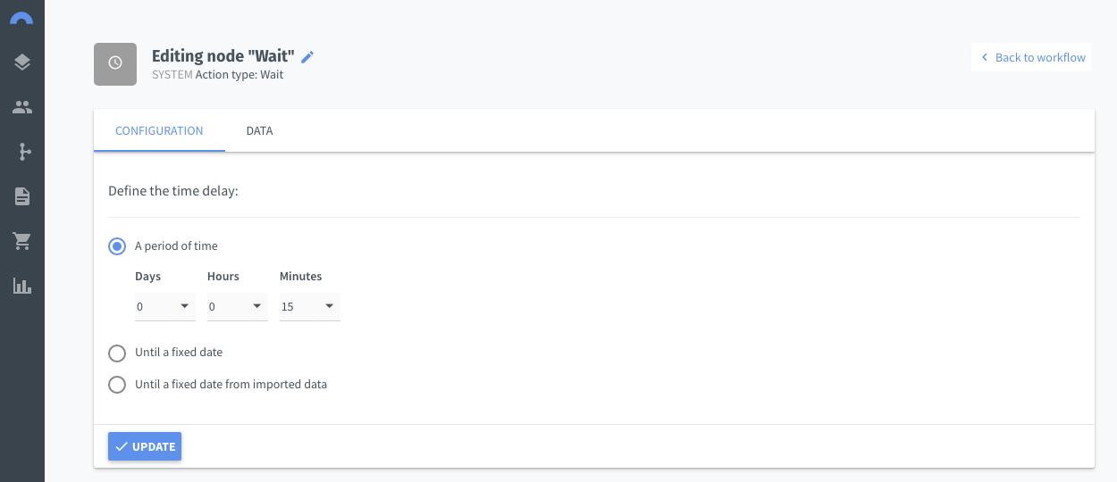Expand the Days dropdown
Image resolution: width=1117 pixels, height=482 pixels.
(165, 307)
